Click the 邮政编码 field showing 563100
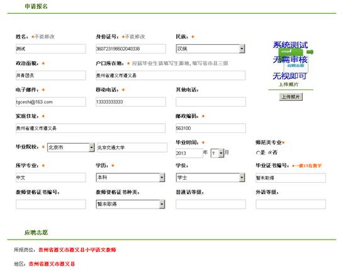Image resolution: width=348 pixels, height=271 pixels. pyautogui.click(x=211, y=128)
